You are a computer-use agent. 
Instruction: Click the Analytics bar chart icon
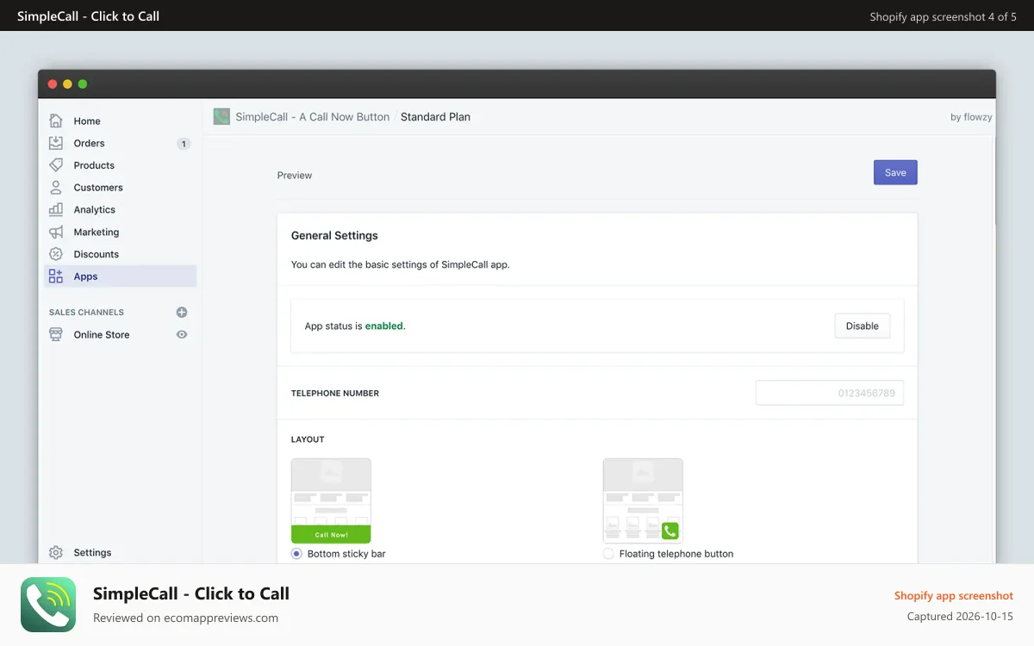tap(56, 209)
